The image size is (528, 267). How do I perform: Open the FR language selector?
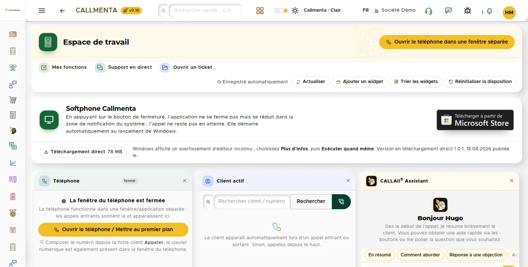[366, 10]
